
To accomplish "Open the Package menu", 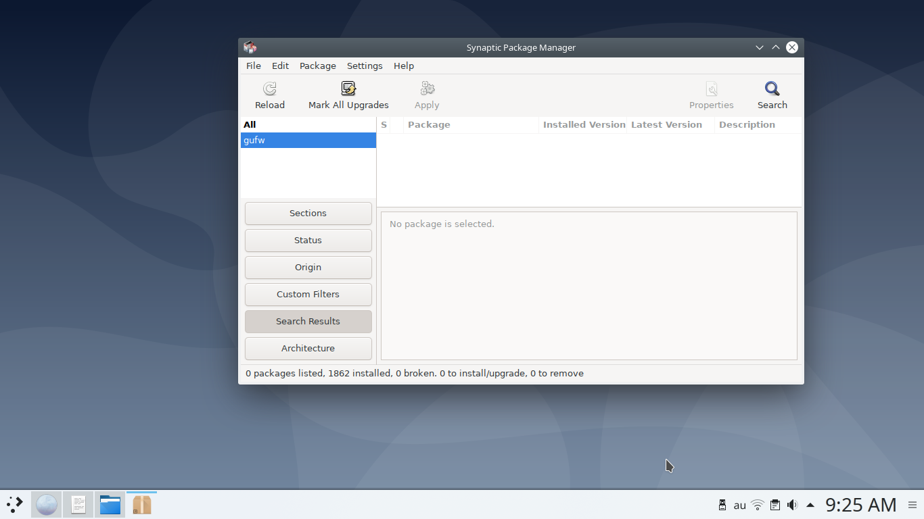I will [318, 66].
